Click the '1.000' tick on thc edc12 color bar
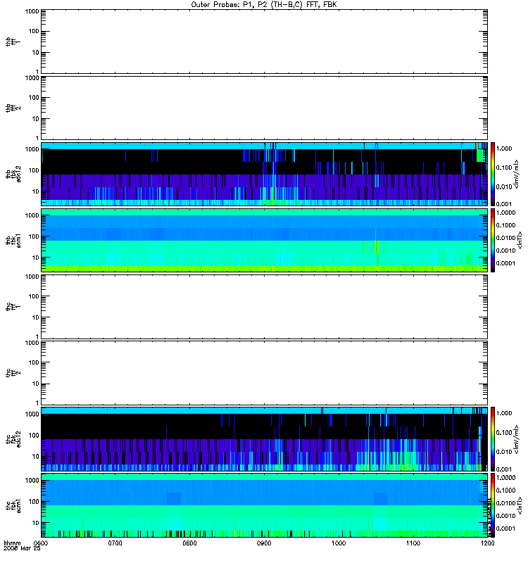 (504, 413)
